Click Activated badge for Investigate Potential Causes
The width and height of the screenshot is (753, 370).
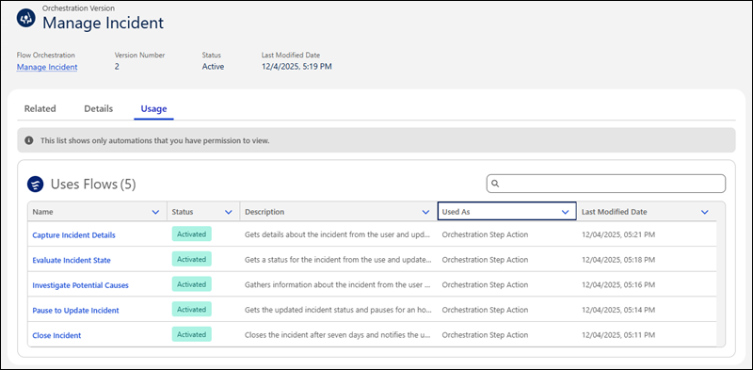click(192, 284)
